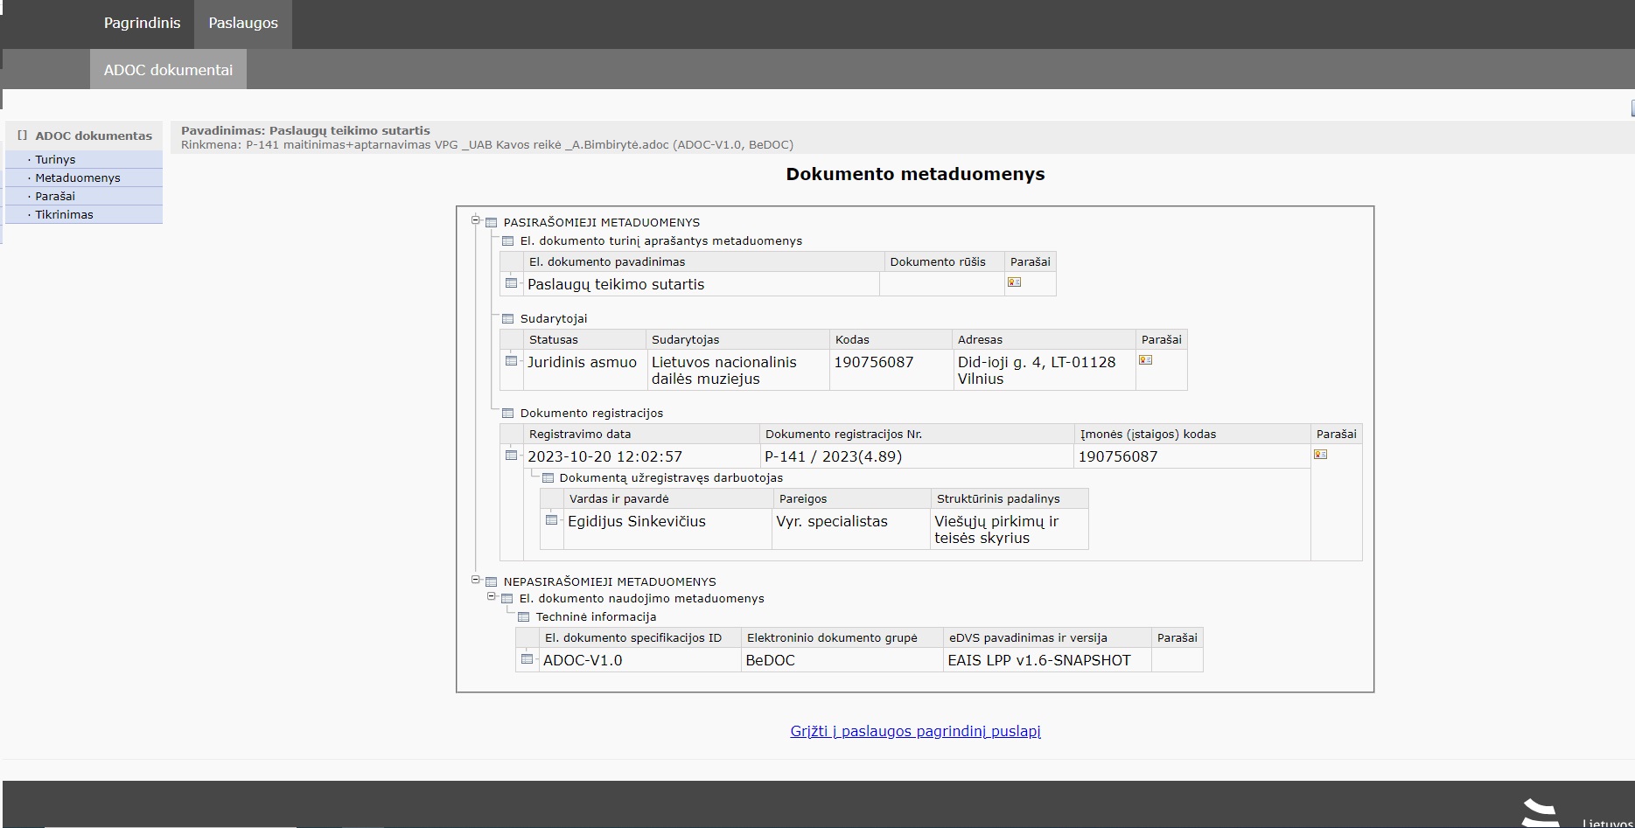Open the Pagrindinis top menu
This screenshot has width=1635, height=828.
(x=142, y=24)
